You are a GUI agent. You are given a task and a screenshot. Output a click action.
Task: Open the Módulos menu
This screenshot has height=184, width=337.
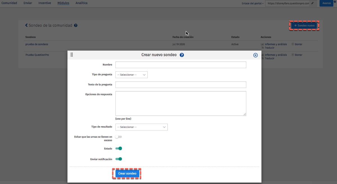click(x=63, y=3)
